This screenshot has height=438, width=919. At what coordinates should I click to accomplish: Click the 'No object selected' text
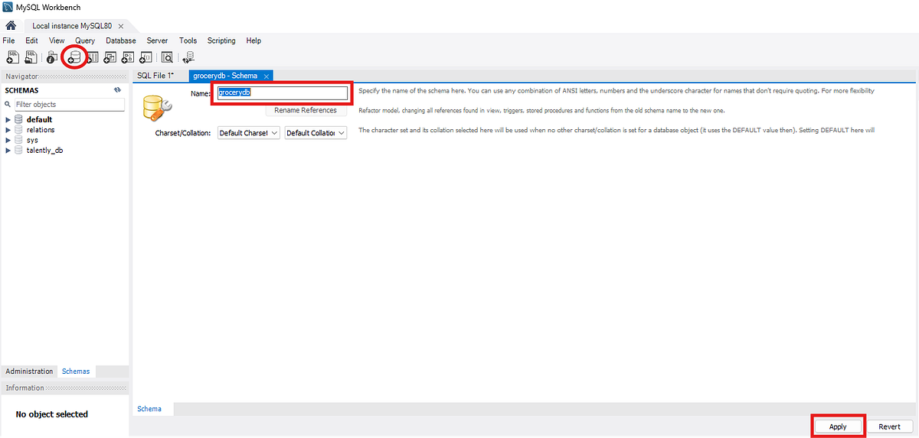tap(52, 414)
